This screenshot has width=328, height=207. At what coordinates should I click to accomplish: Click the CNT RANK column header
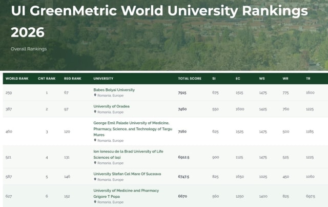point(47,79)
